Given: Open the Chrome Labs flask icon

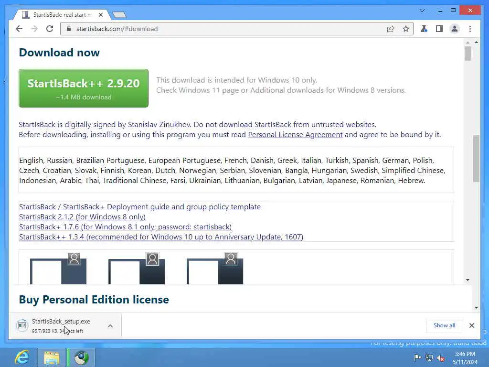Looking at the screenshot, I should point(424,29).
